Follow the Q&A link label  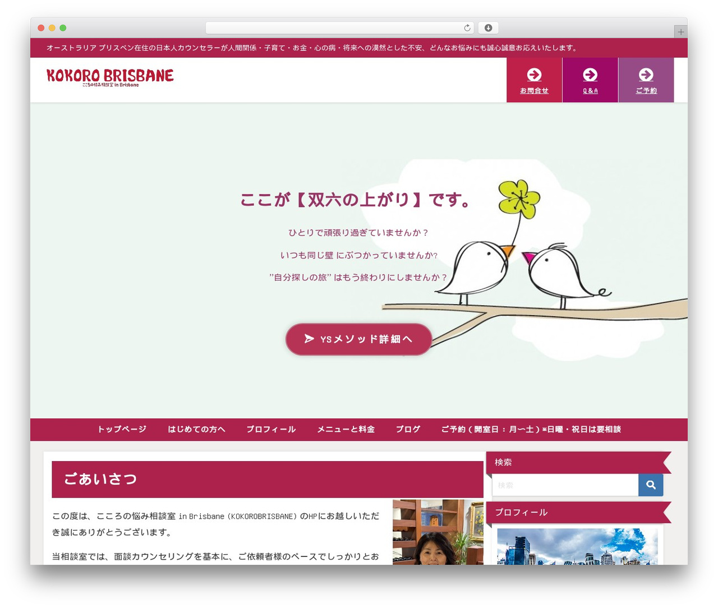pos(590,91)
